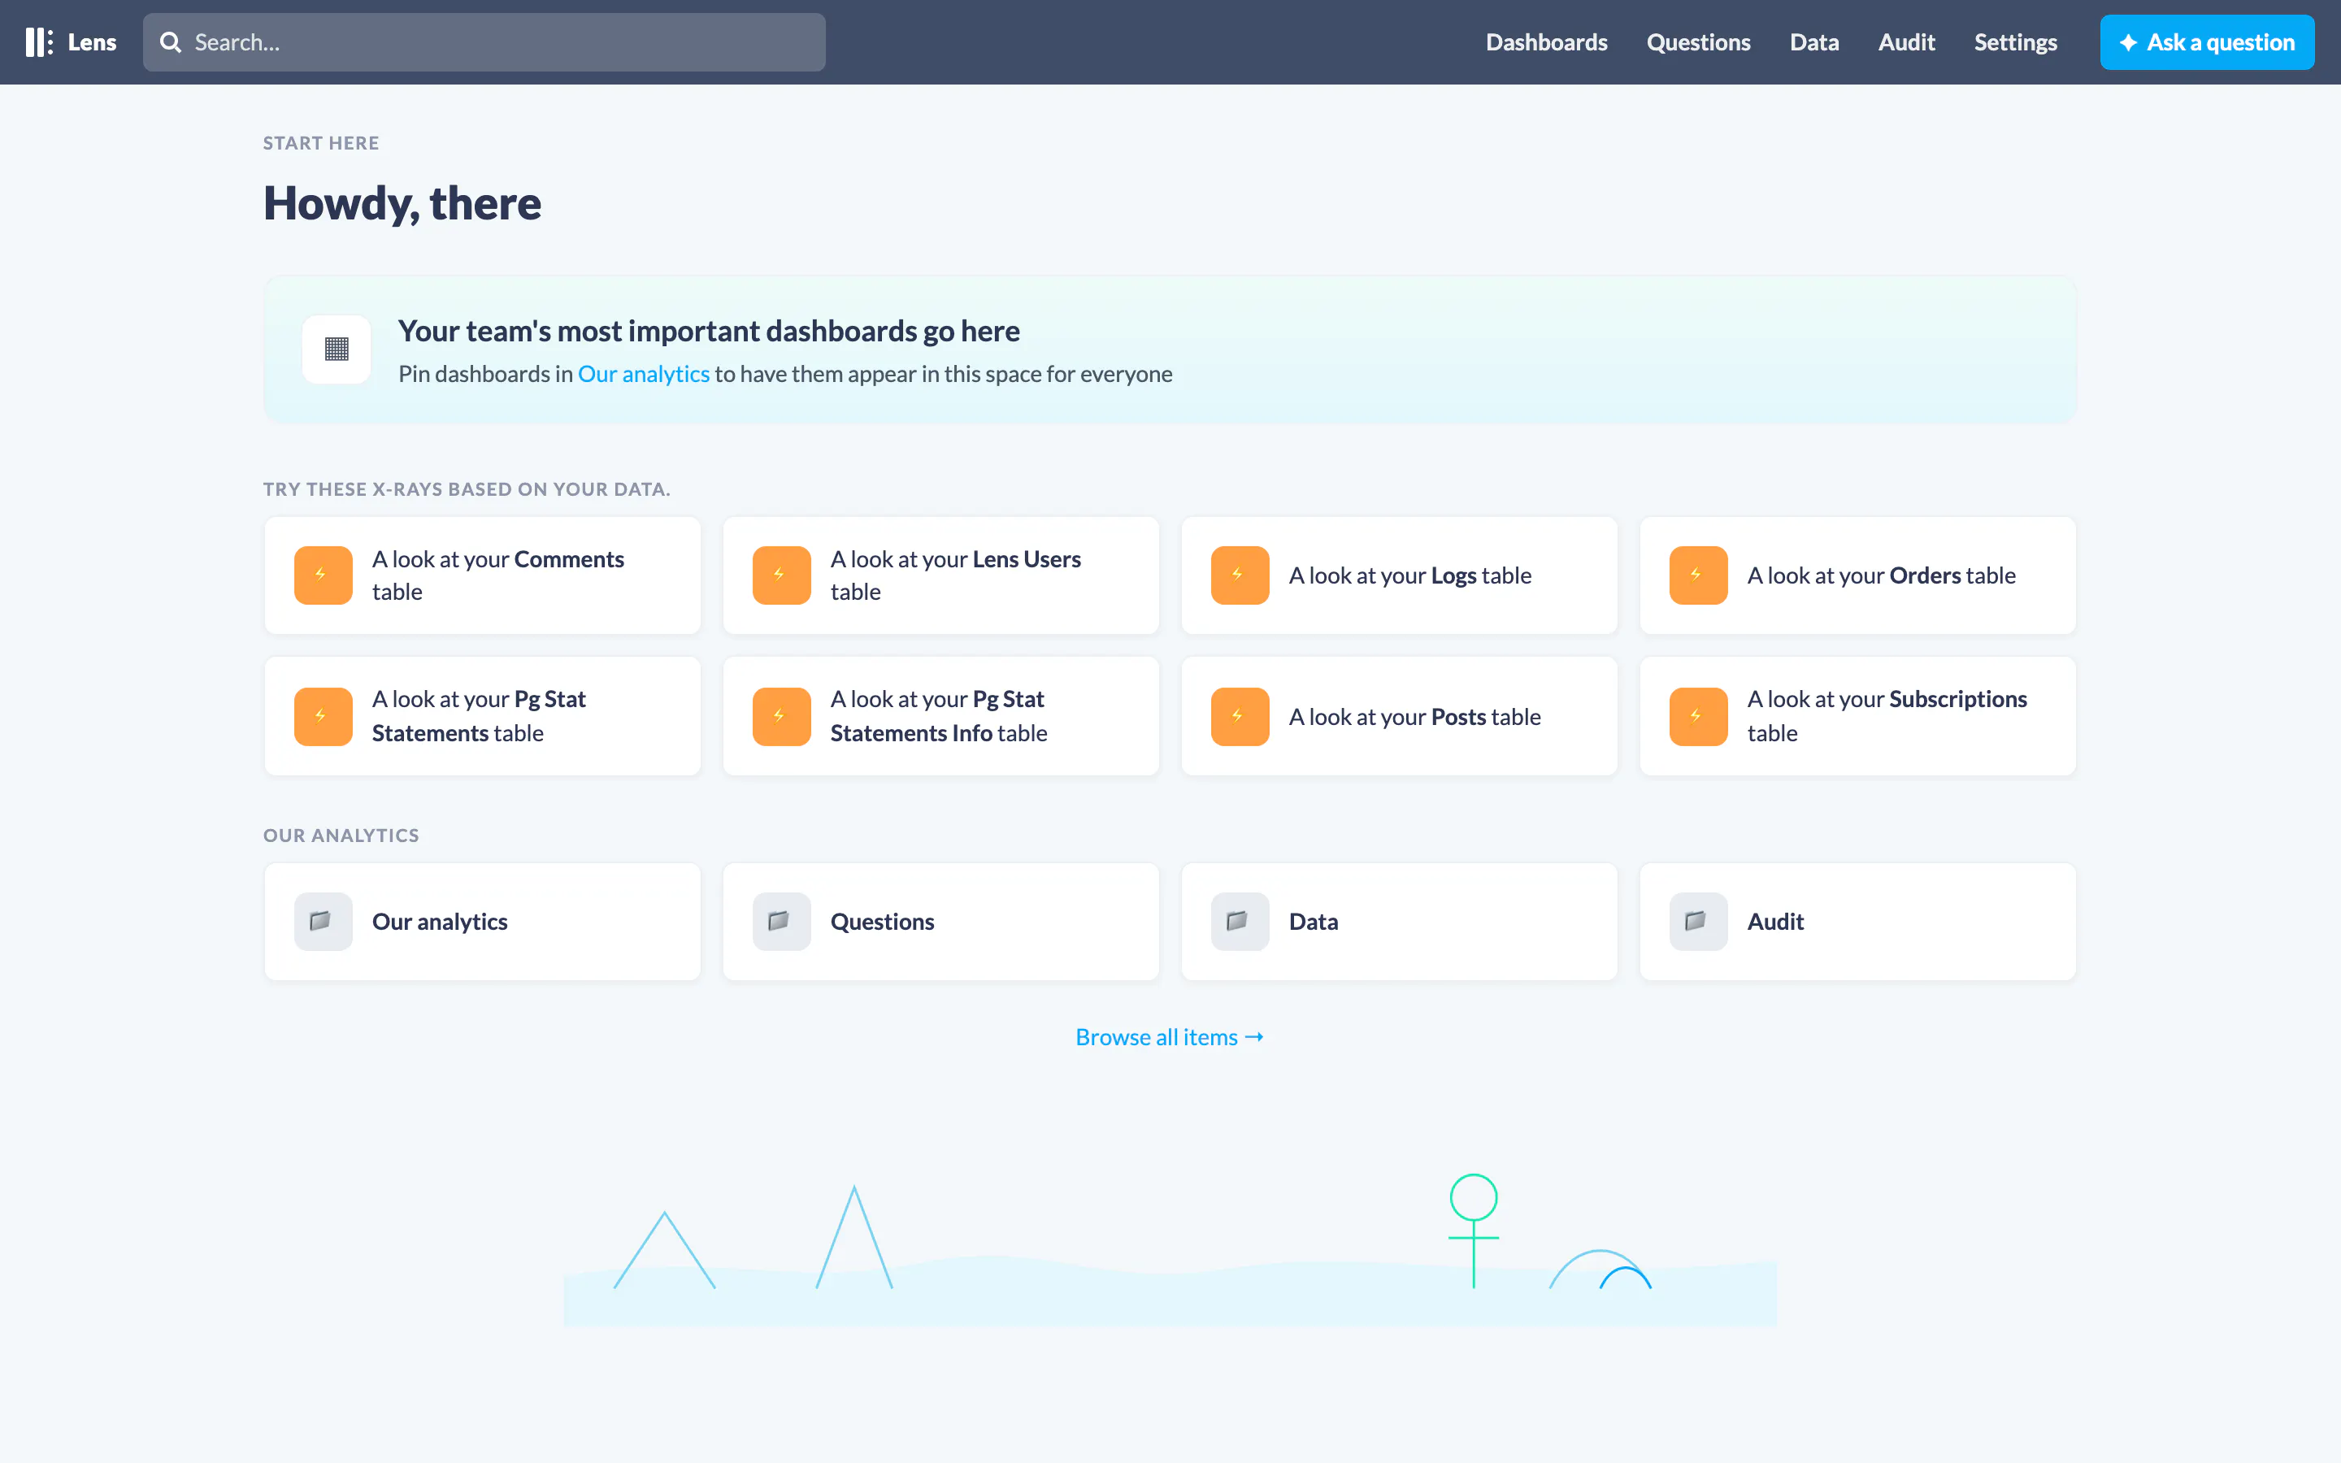Open the look at your Posts table
Image resolution: width=2341 pixels, height=1463 pixels.
click(1399, 716)
